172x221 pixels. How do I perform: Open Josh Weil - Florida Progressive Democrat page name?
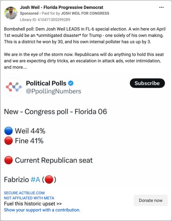(x=62, y=7)
